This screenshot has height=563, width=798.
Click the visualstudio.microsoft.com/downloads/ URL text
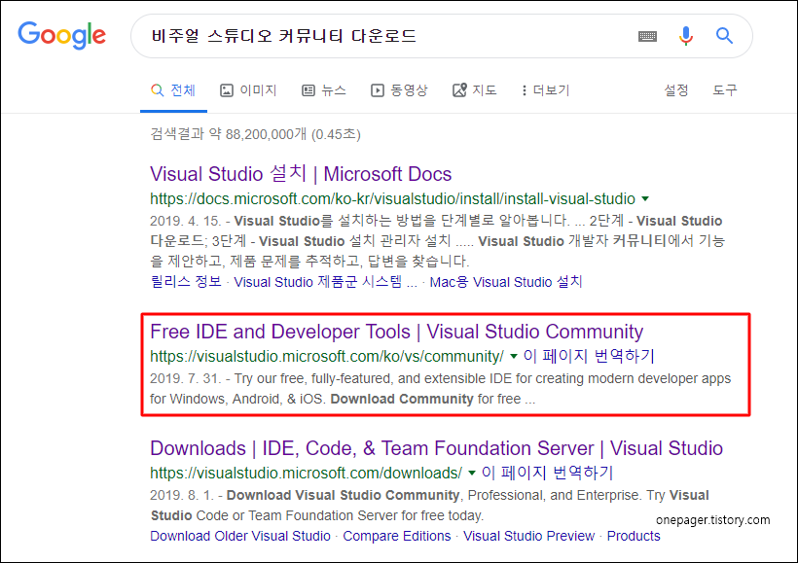pyautogui.click(x=306, y=473)
